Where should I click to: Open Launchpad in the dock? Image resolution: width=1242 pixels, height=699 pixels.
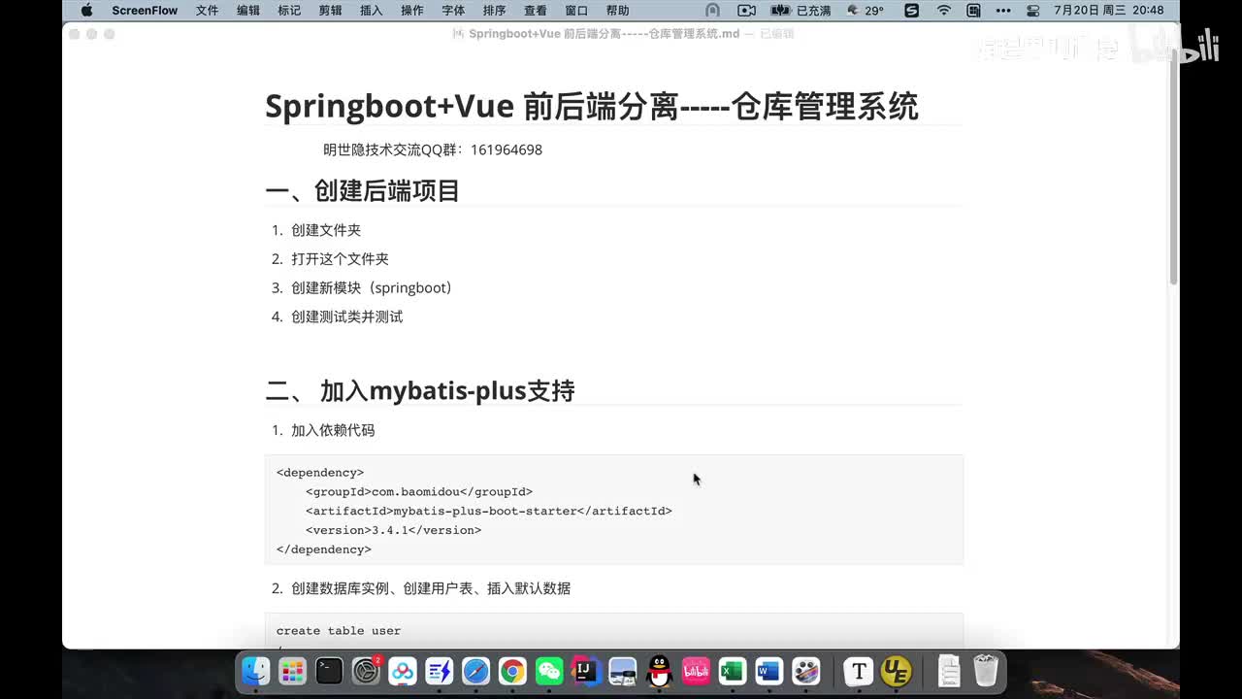292,671
